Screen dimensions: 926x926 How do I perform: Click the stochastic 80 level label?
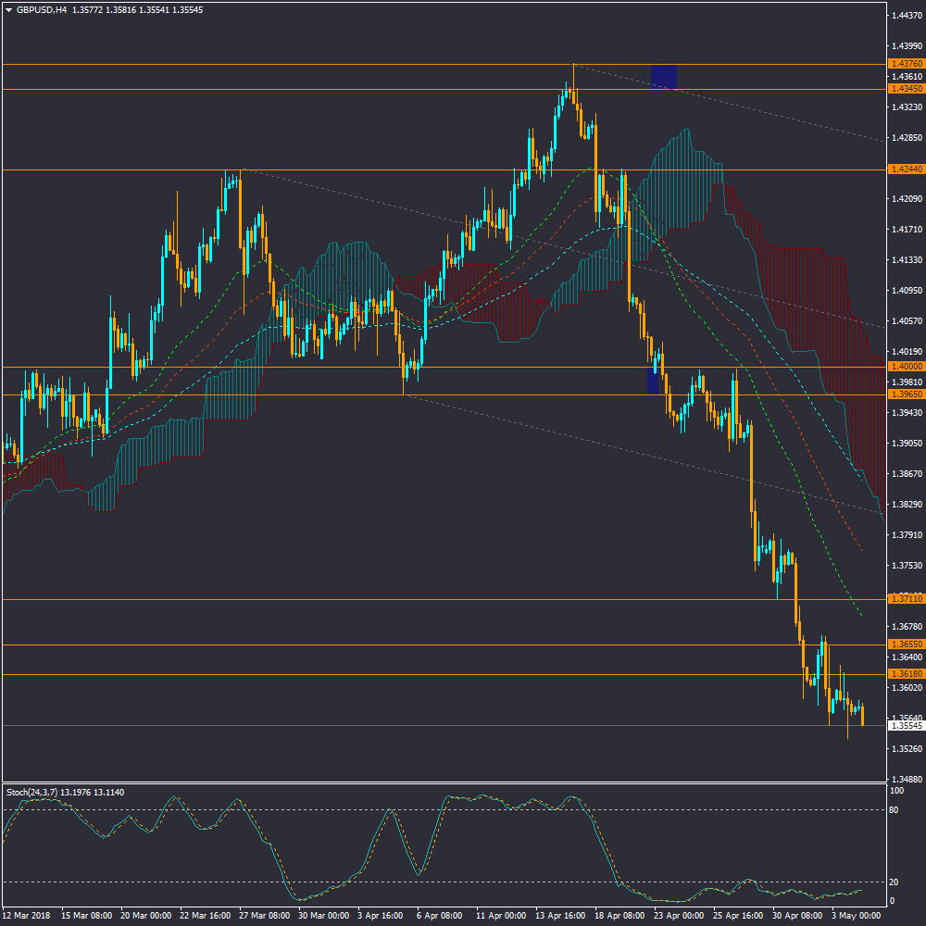895,810
